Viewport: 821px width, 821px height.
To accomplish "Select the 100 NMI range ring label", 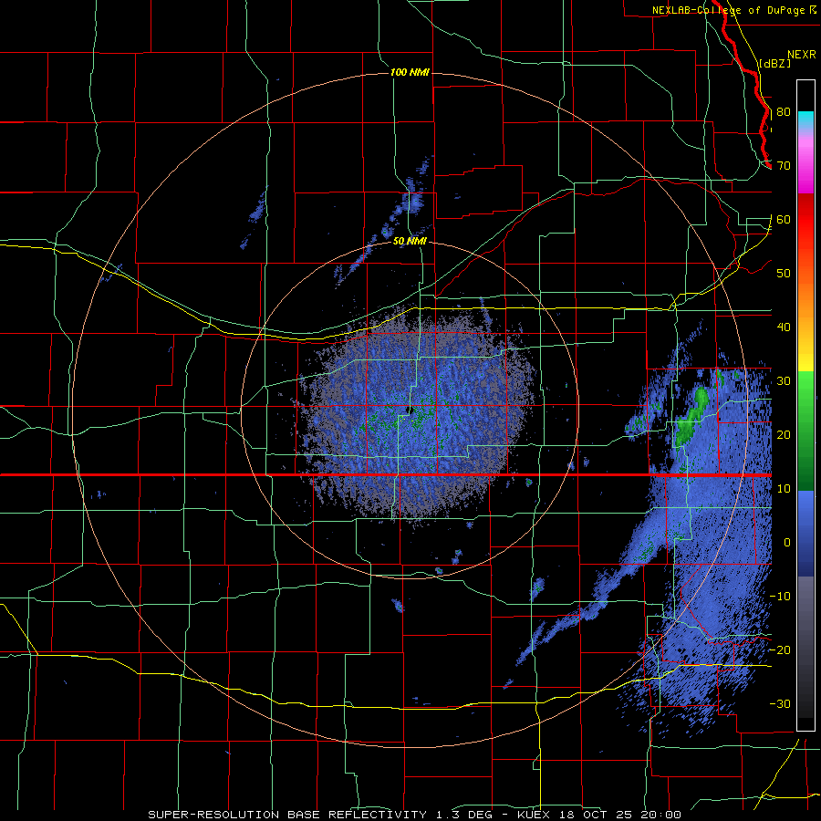I will click(410, 72).
